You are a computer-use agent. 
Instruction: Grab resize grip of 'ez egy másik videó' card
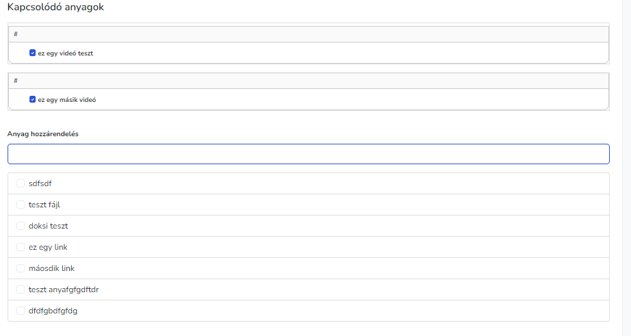[606, 108]
